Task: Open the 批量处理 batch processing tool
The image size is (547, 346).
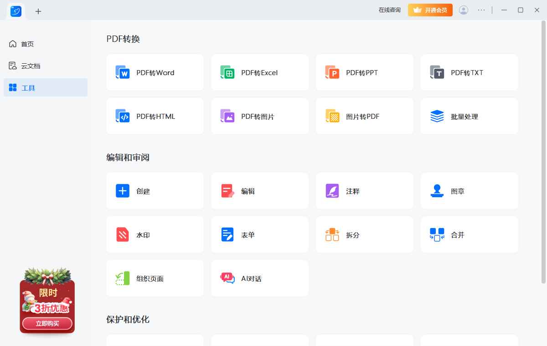Action: point(469,116)
